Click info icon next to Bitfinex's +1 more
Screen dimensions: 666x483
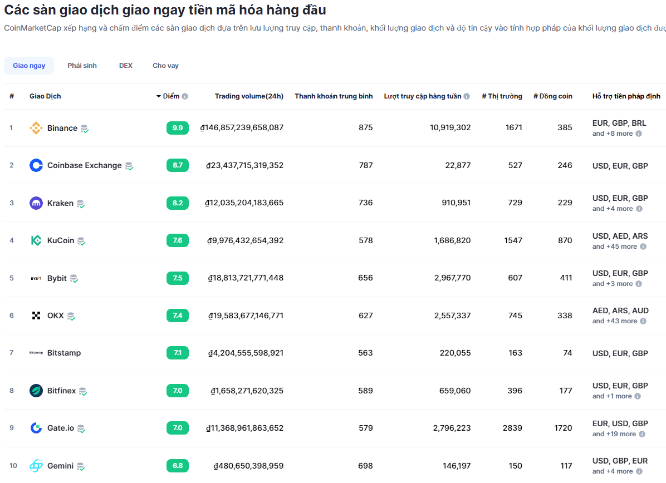click(x=638, y=396)
